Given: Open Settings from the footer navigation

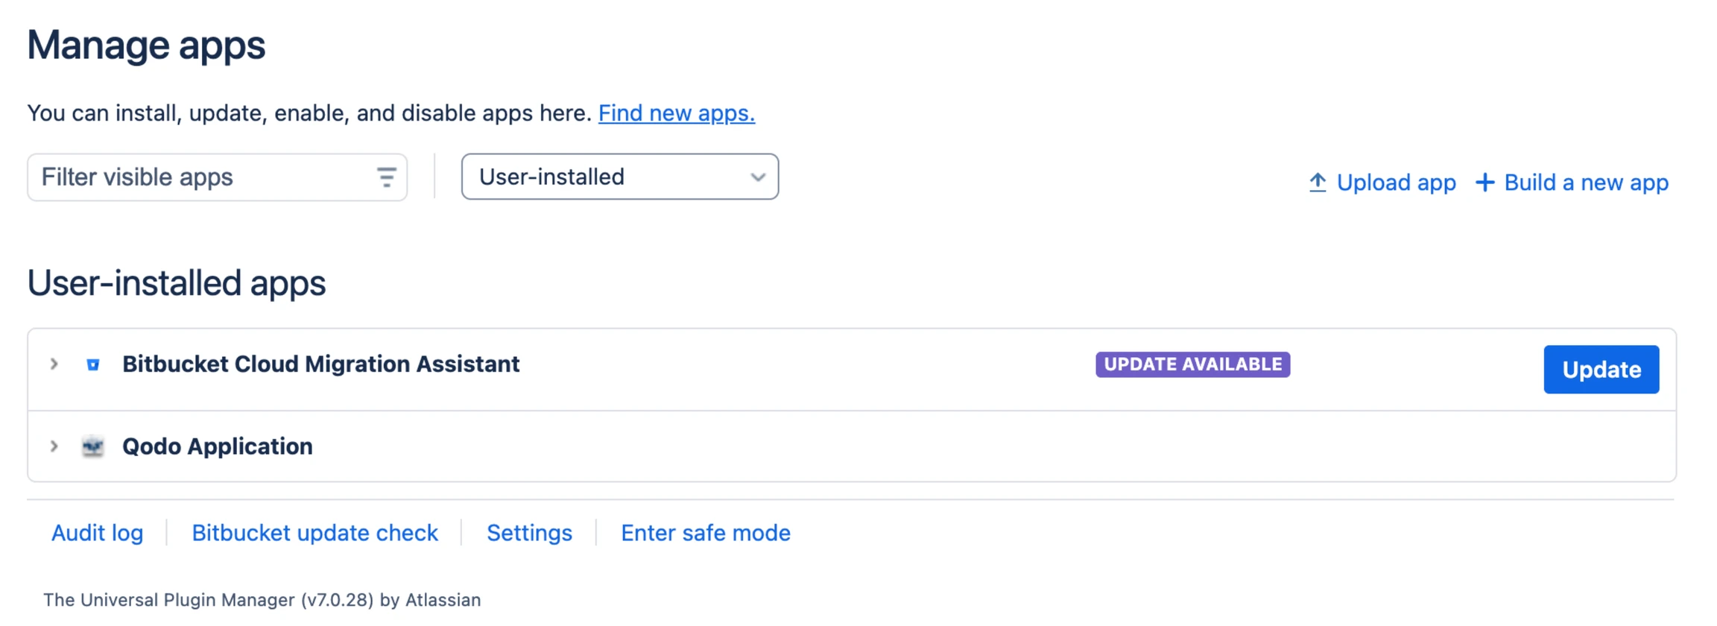Looking at the screenshot, I should 529,533.
